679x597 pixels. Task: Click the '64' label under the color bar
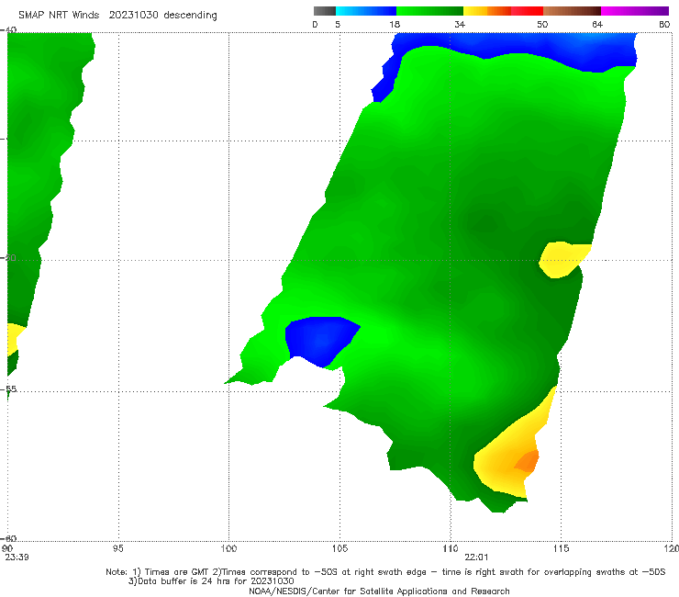point(597,25)
